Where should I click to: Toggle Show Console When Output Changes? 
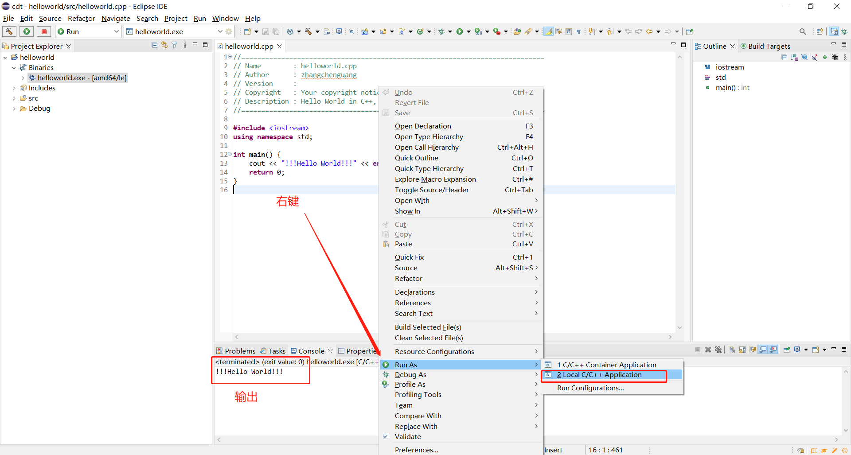tap(763, 350)
